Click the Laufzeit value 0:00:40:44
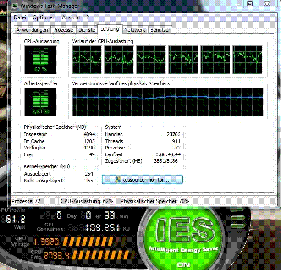281x270 pixels. point(168,154)
